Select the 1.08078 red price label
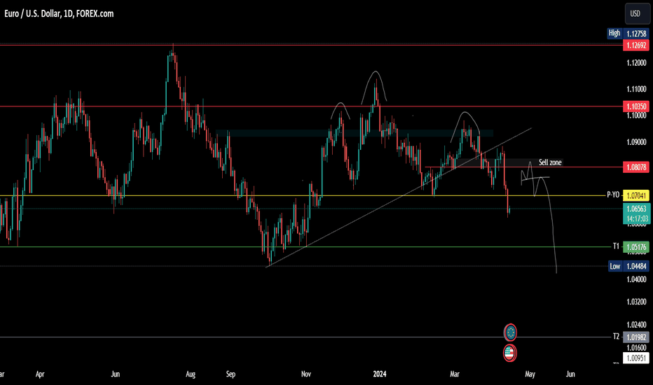This screenshot has width=653, height=385. tap(636, 167)
